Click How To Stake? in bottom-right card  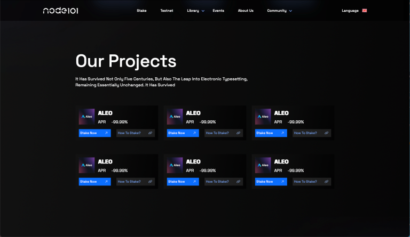tap(305, 182)
